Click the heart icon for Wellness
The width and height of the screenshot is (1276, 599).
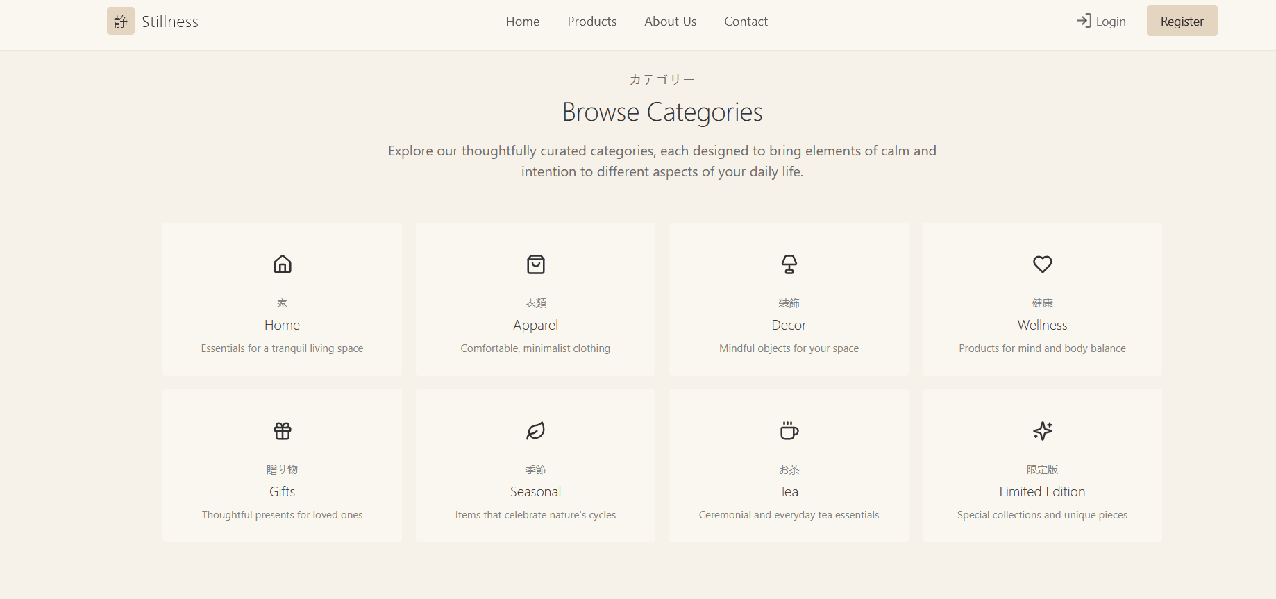(x=1043, y=264)
